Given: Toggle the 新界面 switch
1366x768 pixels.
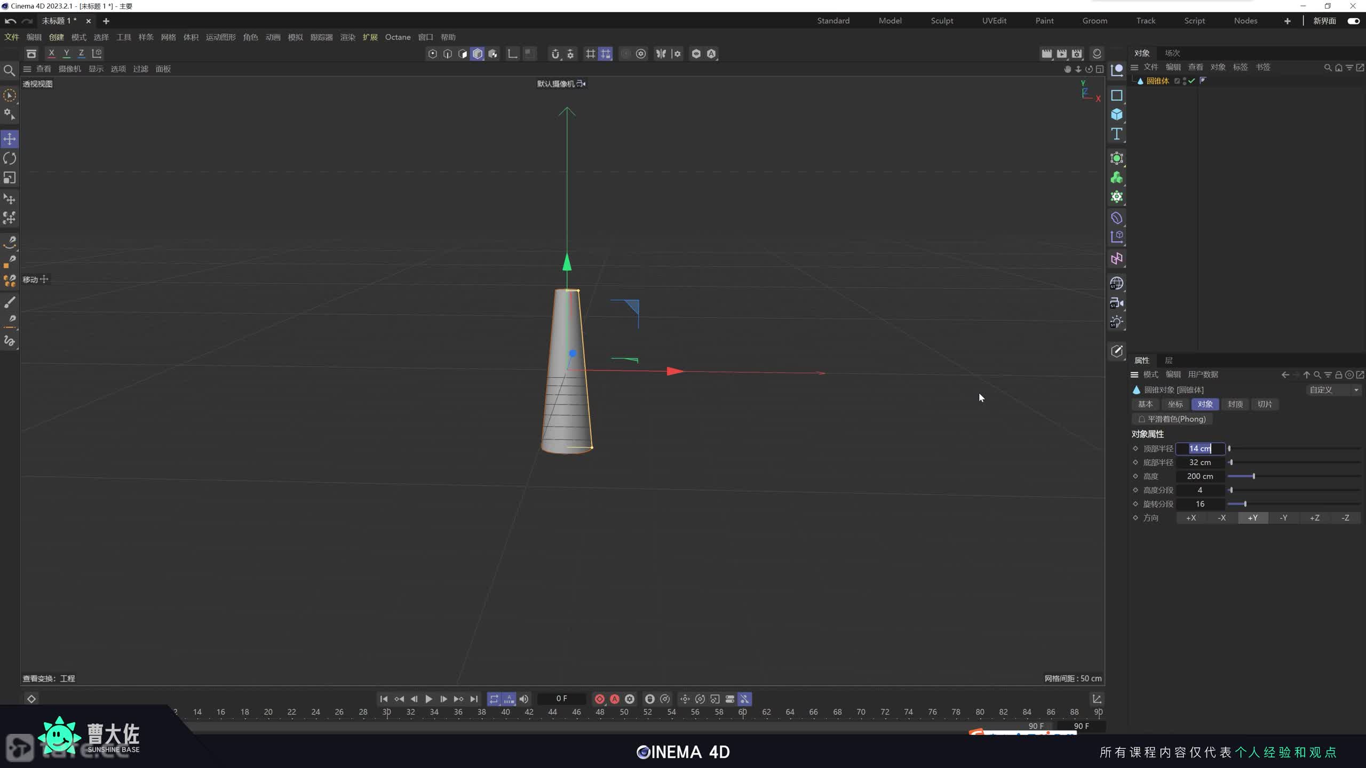Looking at the screenshot, I should click(1353, 21).
